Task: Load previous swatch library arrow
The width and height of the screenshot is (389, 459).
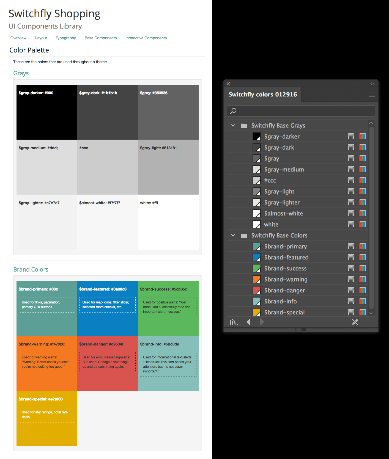Action: (249, 322)
